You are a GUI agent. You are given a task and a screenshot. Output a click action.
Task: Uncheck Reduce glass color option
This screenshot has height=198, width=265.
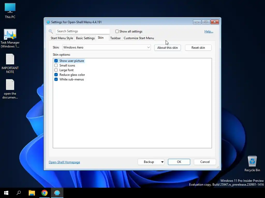(56, 75)
